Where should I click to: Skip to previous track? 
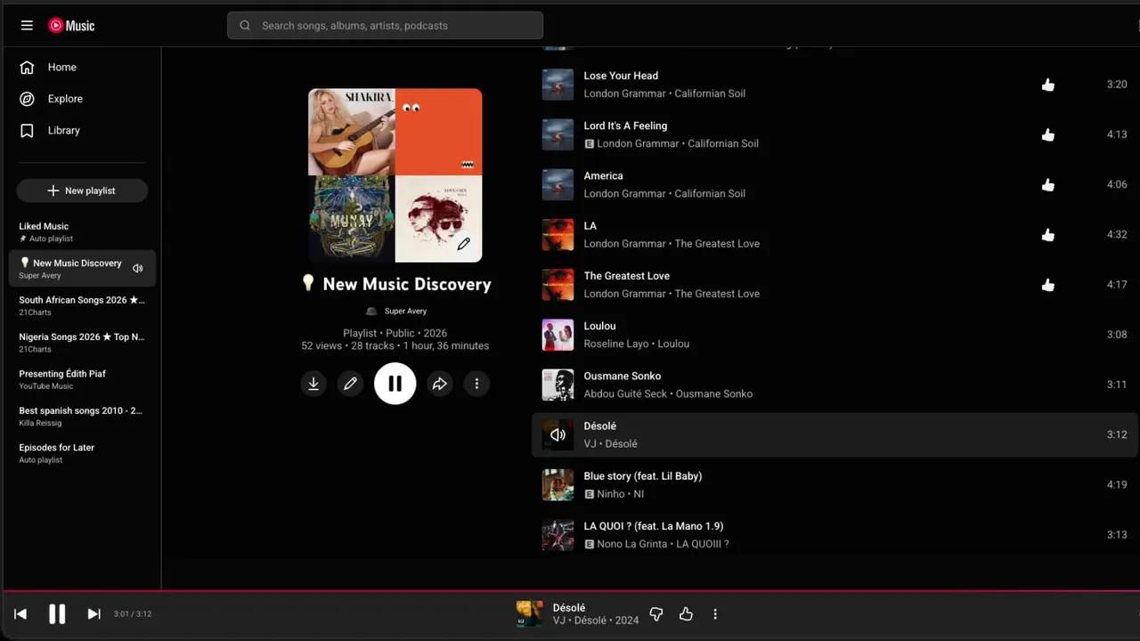coord(20,614)
